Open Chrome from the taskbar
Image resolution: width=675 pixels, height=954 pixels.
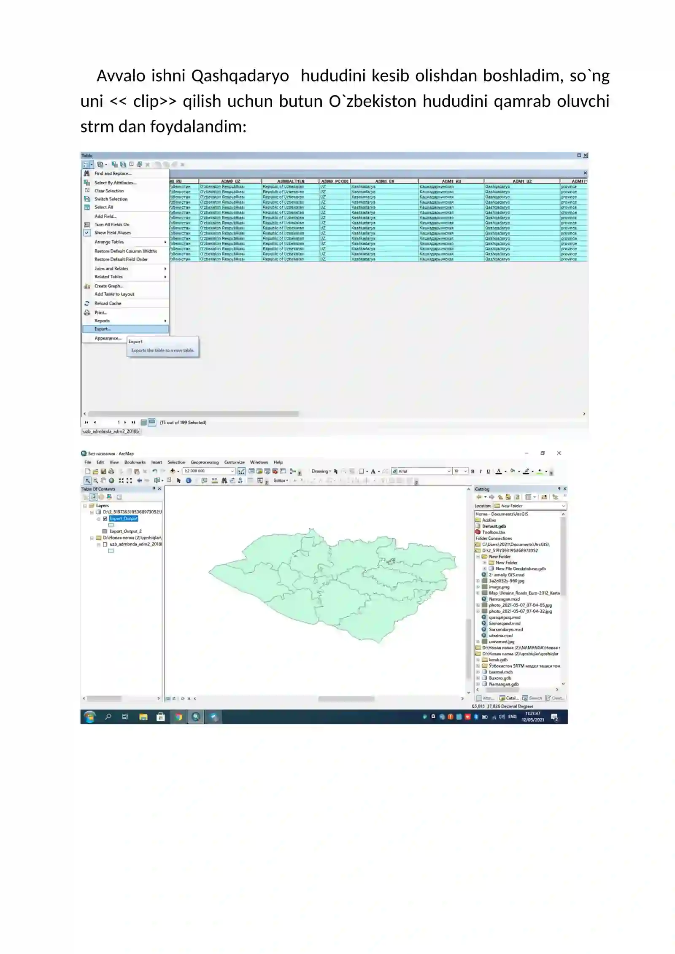[178, 717]
